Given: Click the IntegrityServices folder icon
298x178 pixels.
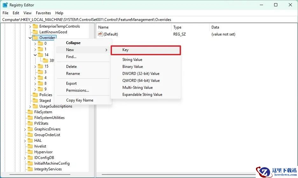Looking at the screenshot, I should click(x=30, y=169).
